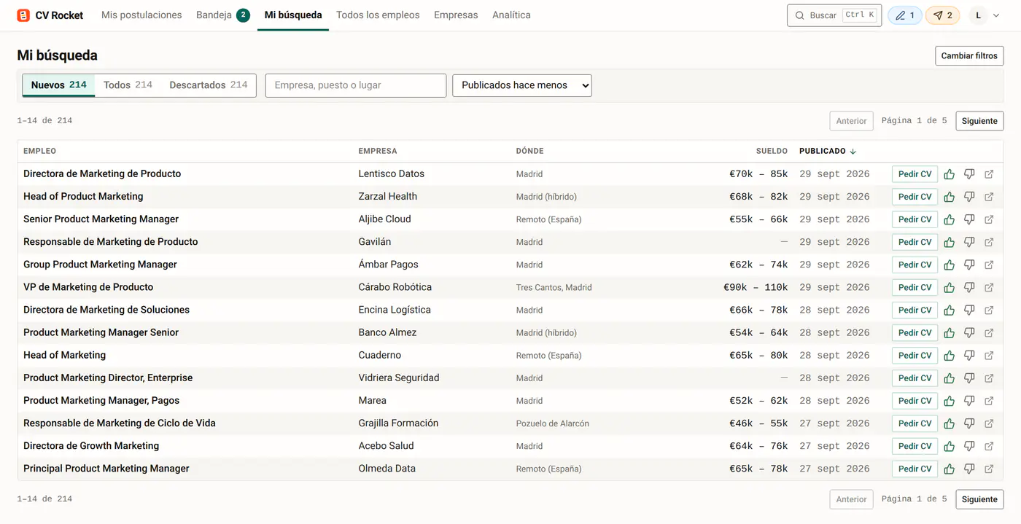The height and width of the screenshot is (524, 1021).
Task: Go to next page using top Siguiente
Action: [x=979, y=121]
